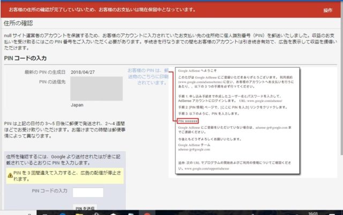Click the red alert banner message text
Image resolution: width=343 pixels, height=215 pixels.
114,10
